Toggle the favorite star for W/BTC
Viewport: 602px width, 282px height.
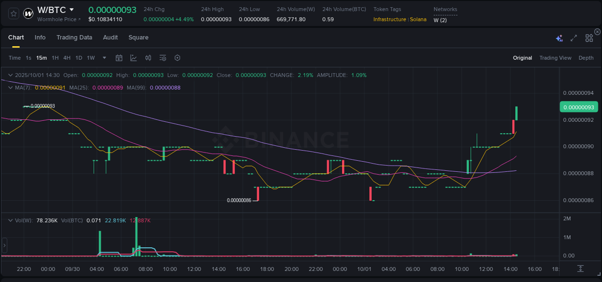pyautogui.click(x=13, y=13)
